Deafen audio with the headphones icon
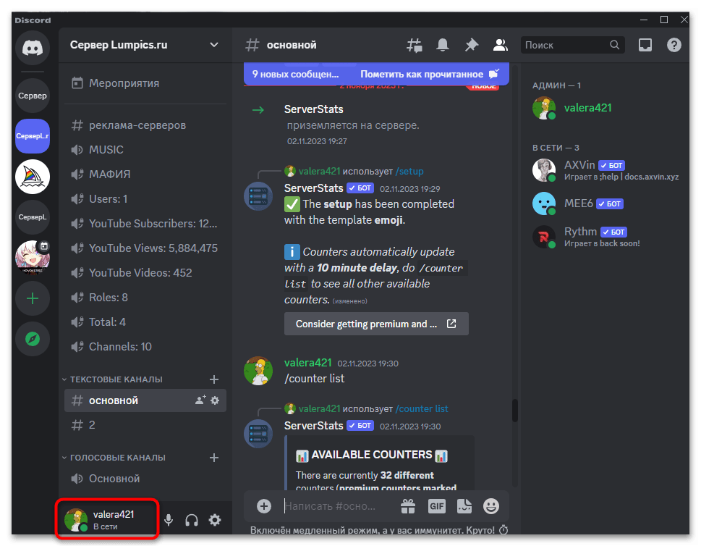 coord(191,519)
